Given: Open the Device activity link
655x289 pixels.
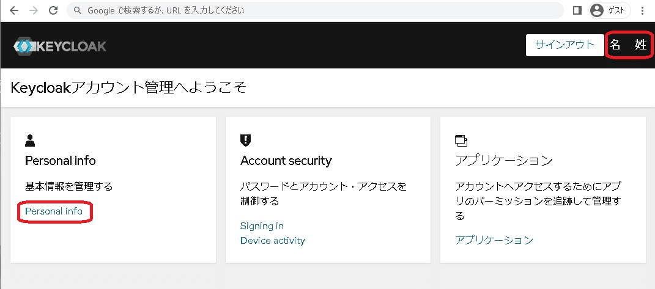Looking at the screenshot, I should click(x=272, y=241).
